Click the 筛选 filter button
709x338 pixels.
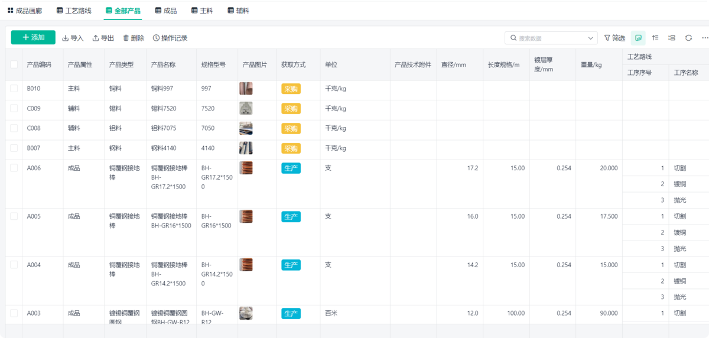(x=614, y=38)
